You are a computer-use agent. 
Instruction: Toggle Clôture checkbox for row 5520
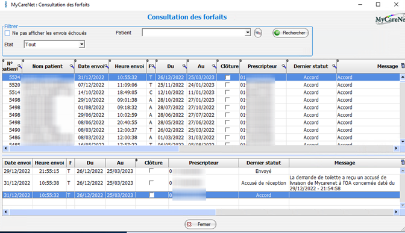[x=227, y=85]
